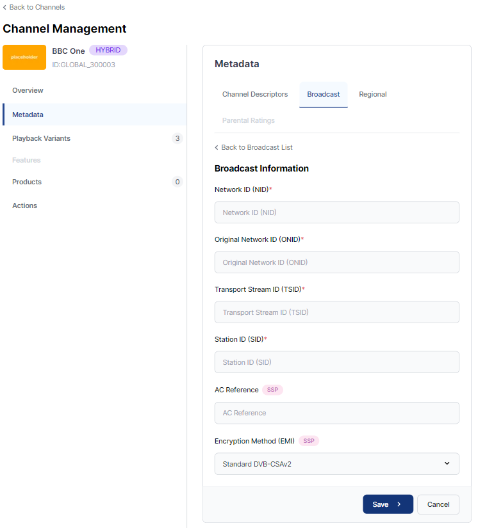The width and height of the screenshot is (478, 528).
Task: Select Overview in the sidebar
Action: click(x=28, y=90)
